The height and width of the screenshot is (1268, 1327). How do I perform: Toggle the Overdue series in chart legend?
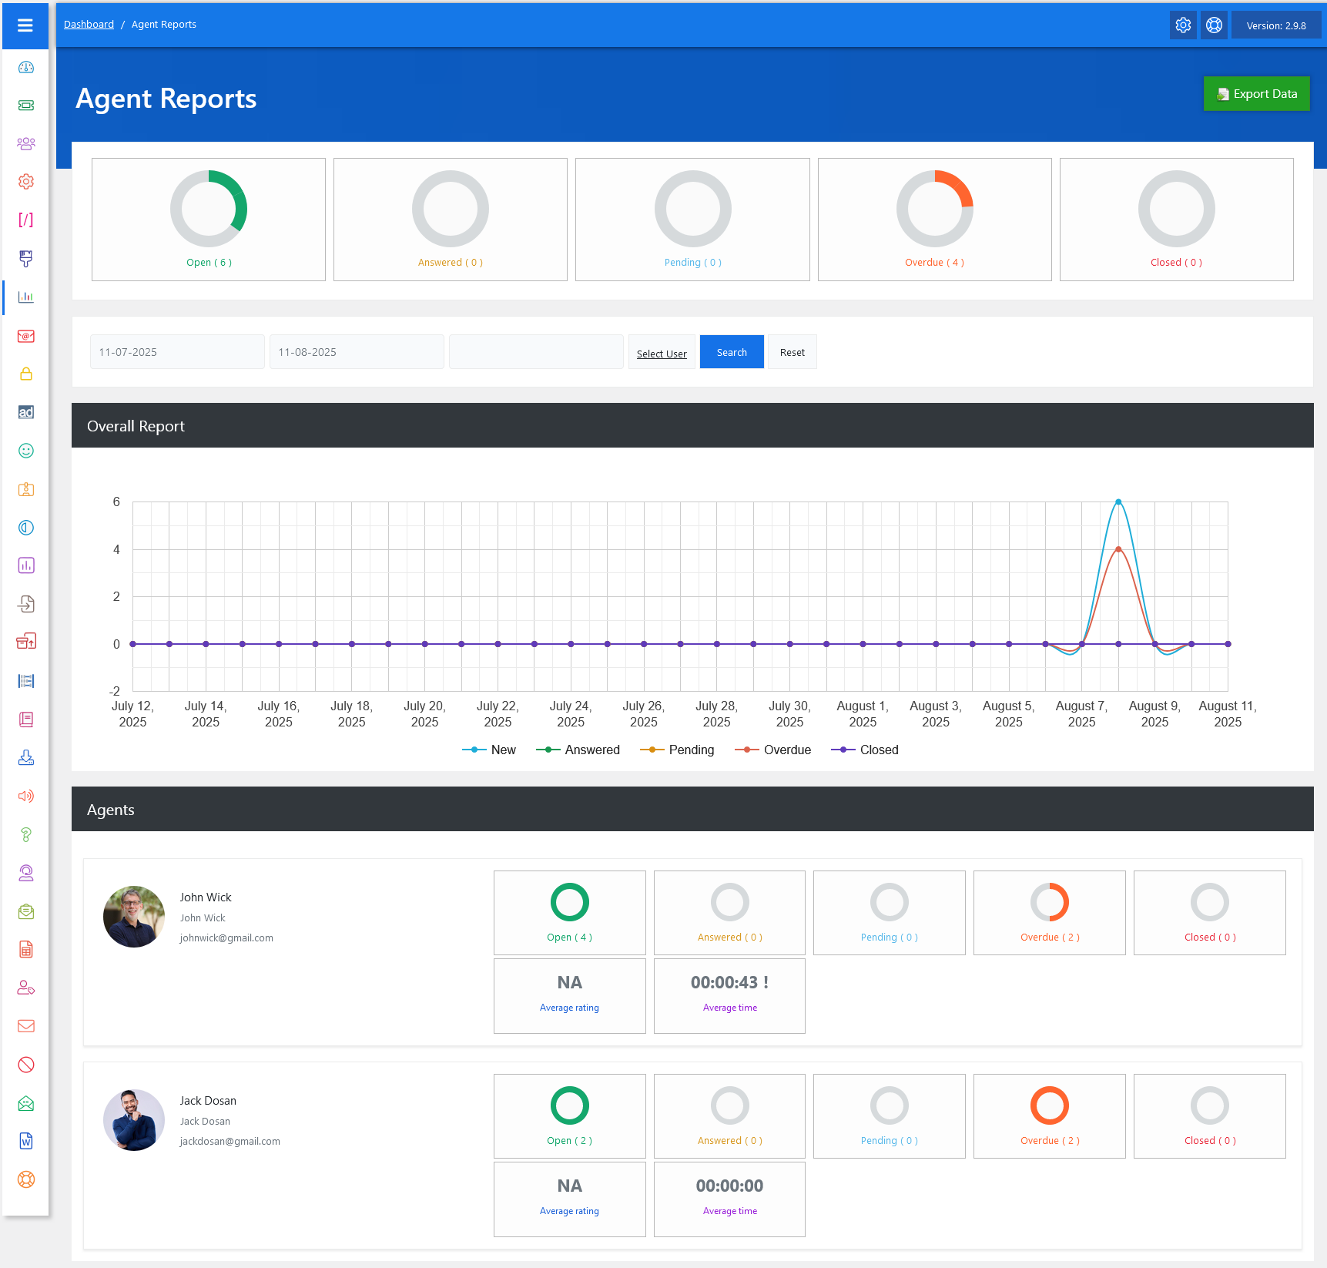point(773,750)
